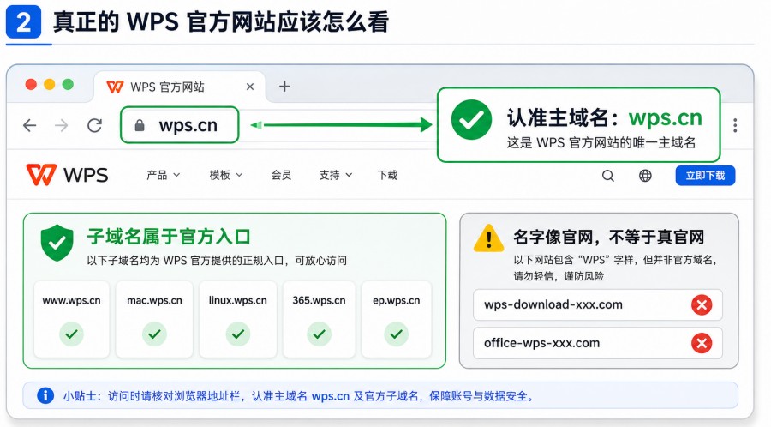The width and height of the screenshot is (771, 427).
Task: Click the 名字像官网，不等于真官网 heading
Action: click(x=609, y=238)
